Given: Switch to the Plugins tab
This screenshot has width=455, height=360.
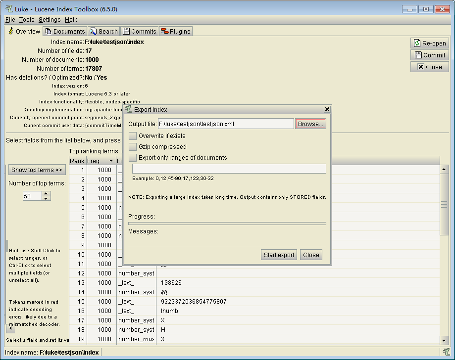Looking at the screenshot, I should 176,31.
